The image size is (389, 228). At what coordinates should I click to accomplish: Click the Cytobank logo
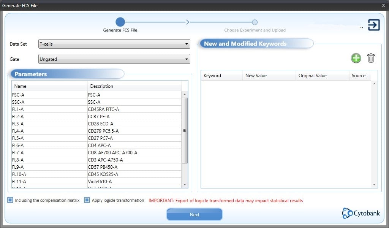(x=361, y=213)
